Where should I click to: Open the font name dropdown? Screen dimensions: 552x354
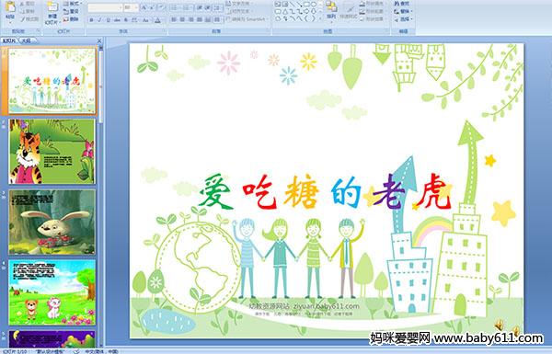tap(105, 7)
